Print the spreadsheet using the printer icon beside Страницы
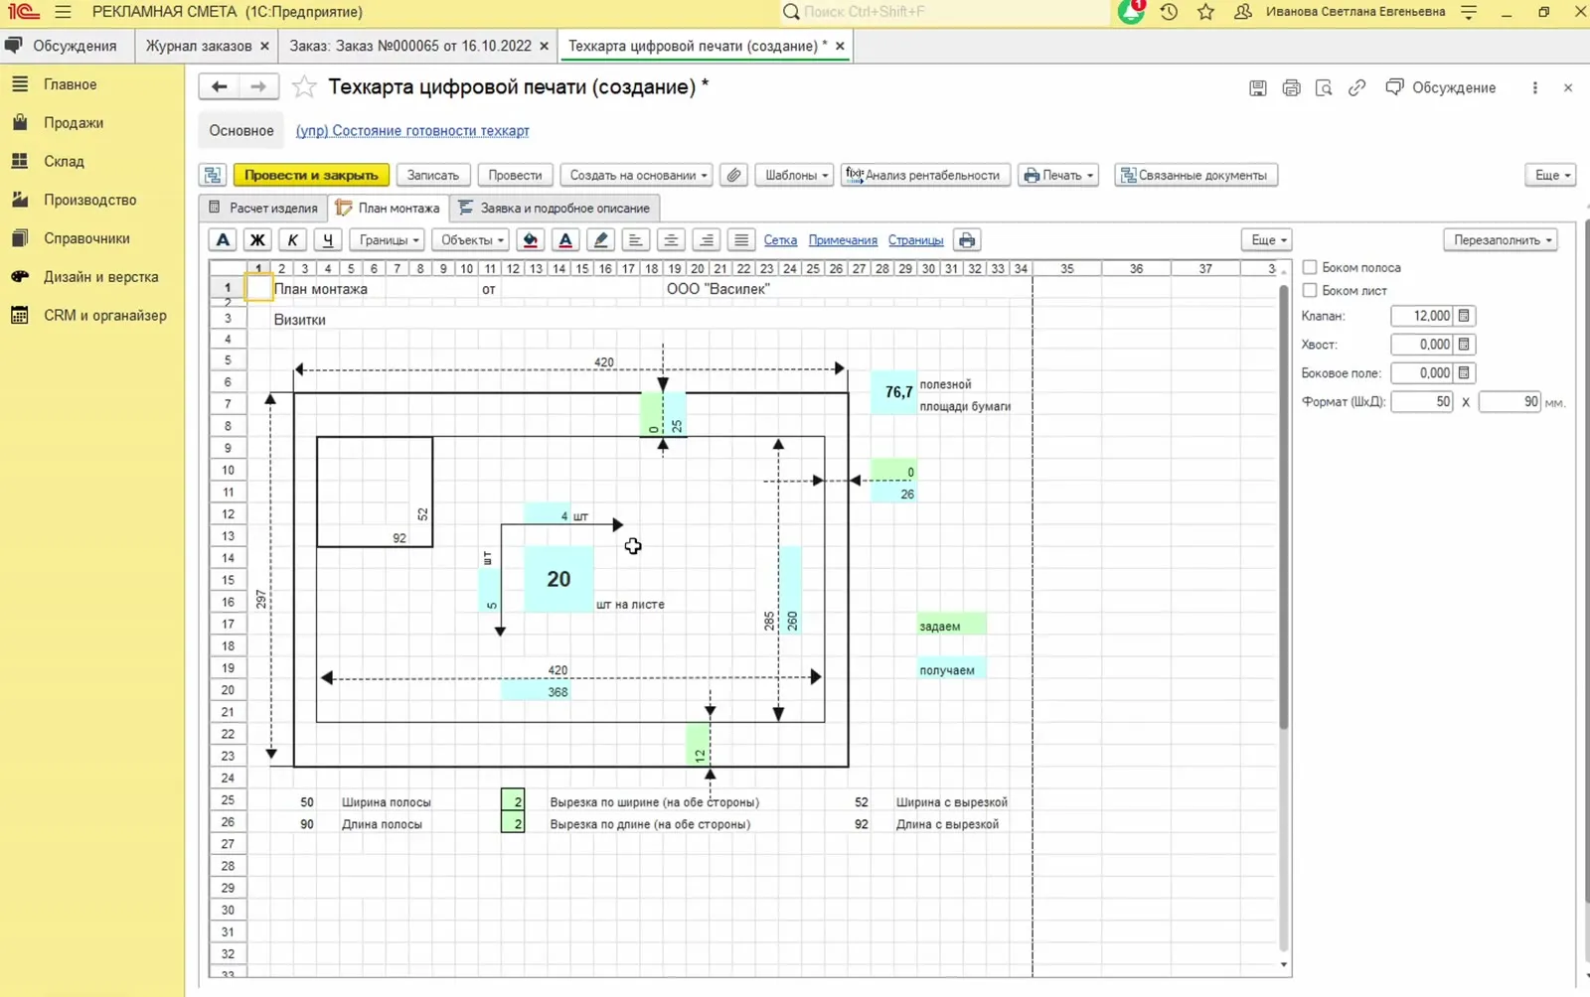The height and width of the screenshot is (997, 1590). pyautogui.click(x=967, y=240)
